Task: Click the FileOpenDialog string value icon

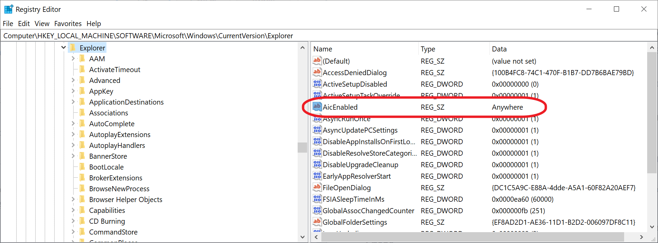Action: coord(317,187)
